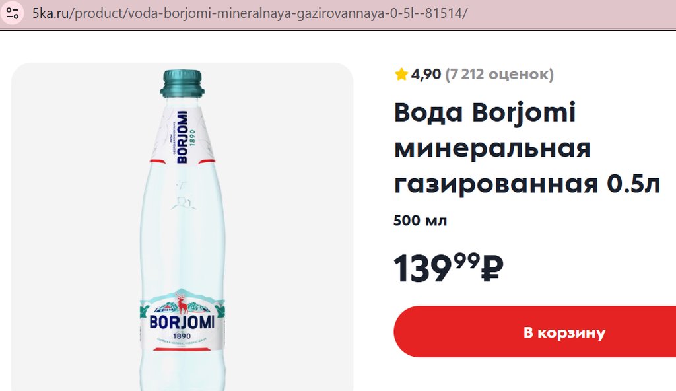Focus the address bar URL text

(250, 13)
